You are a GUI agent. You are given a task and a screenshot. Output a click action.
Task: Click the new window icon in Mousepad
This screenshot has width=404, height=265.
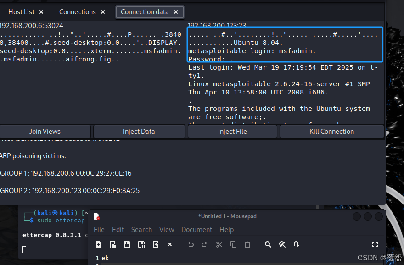[x=113, y=244]
